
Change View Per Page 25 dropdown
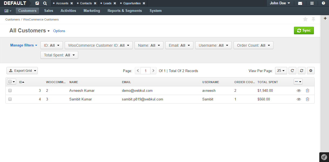(x=281, y=71)
